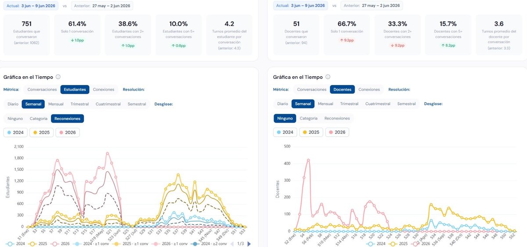The image size is (527, 247).
Task: Open info icon beside right Gráfica en el Tiempo
Action: pos(328,77)
